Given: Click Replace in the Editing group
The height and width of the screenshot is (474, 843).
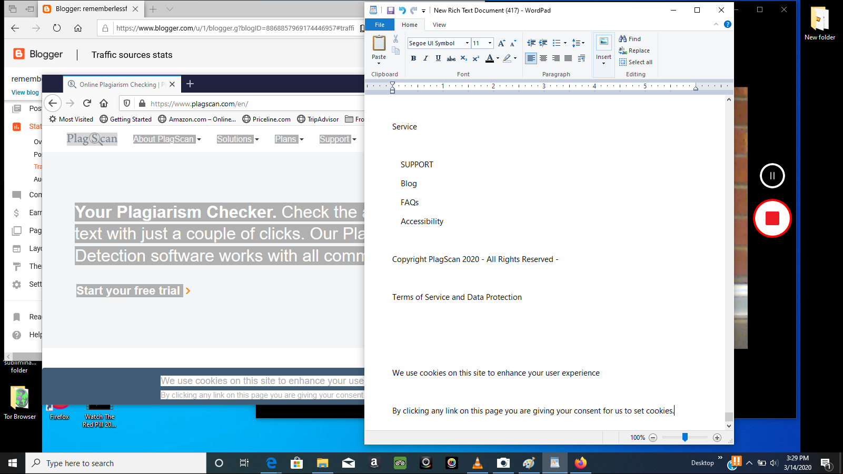Looking at the screenshot, I should point(634,51).
